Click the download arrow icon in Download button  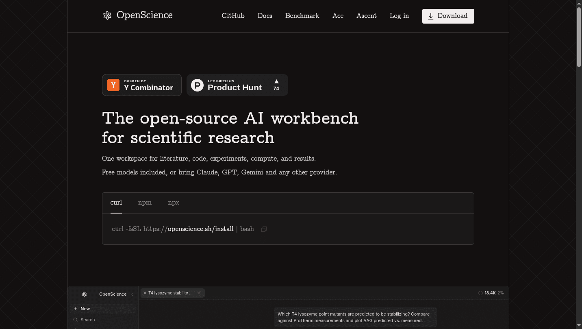(431, 16)
